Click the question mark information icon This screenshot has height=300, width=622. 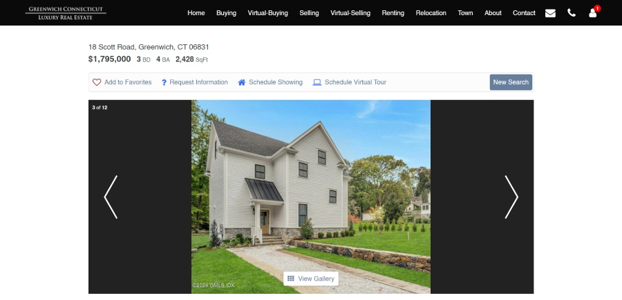164,82
